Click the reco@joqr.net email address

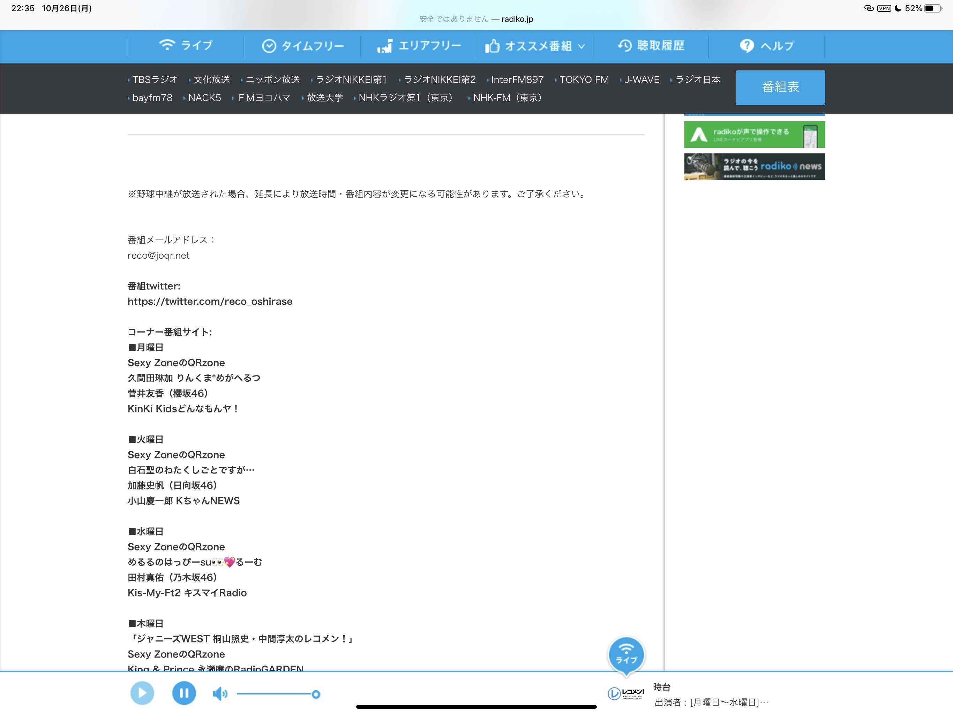159,255
